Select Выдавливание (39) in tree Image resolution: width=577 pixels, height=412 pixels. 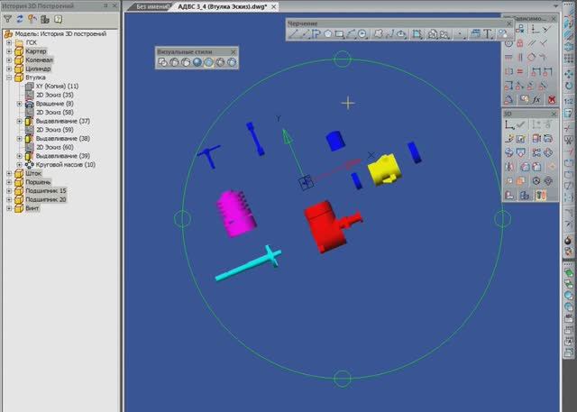62,156
